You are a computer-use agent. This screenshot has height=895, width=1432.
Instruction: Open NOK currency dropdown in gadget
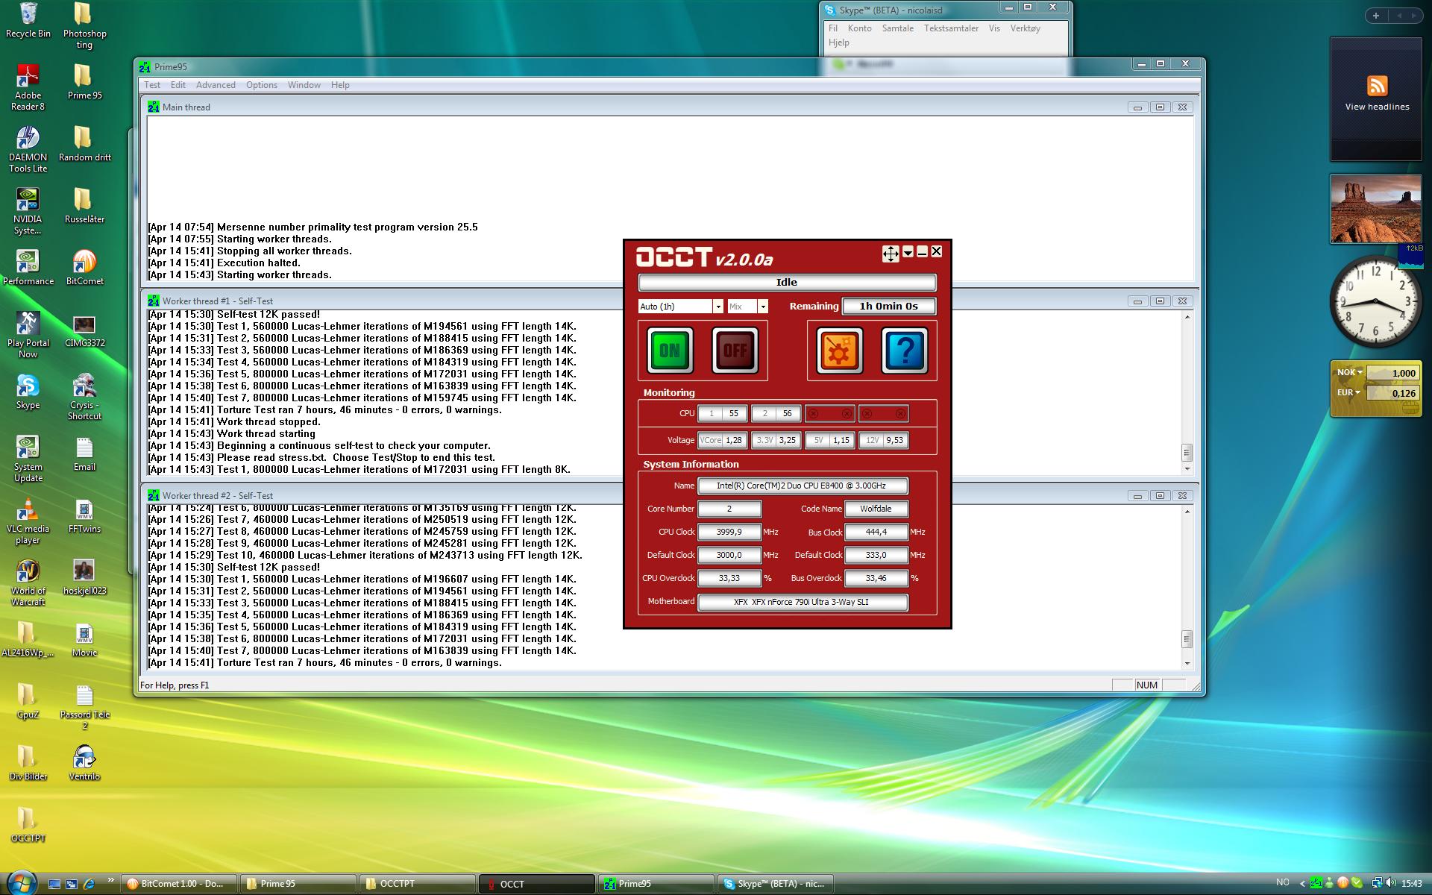coord(1359,372)
